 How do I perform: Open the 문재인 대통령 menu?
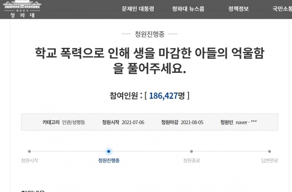click(138, 9)
